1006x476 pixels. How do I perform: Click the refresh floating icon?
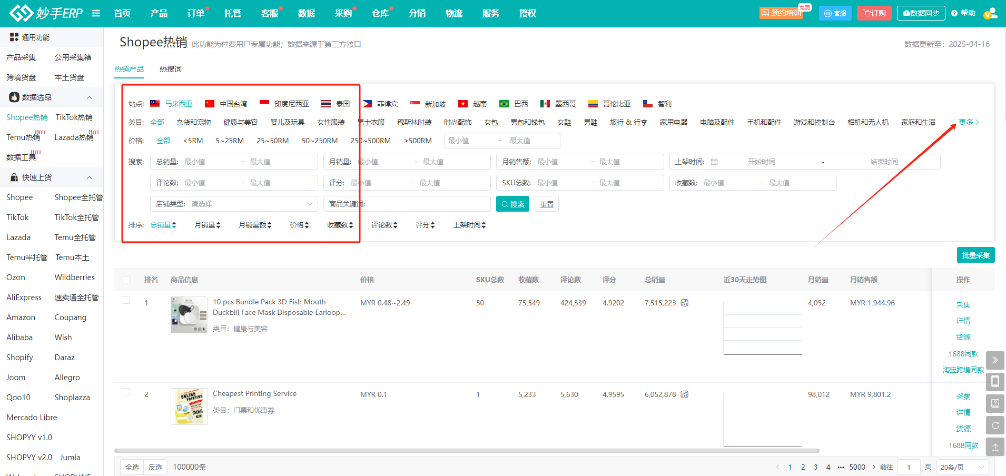coord(995,425)
